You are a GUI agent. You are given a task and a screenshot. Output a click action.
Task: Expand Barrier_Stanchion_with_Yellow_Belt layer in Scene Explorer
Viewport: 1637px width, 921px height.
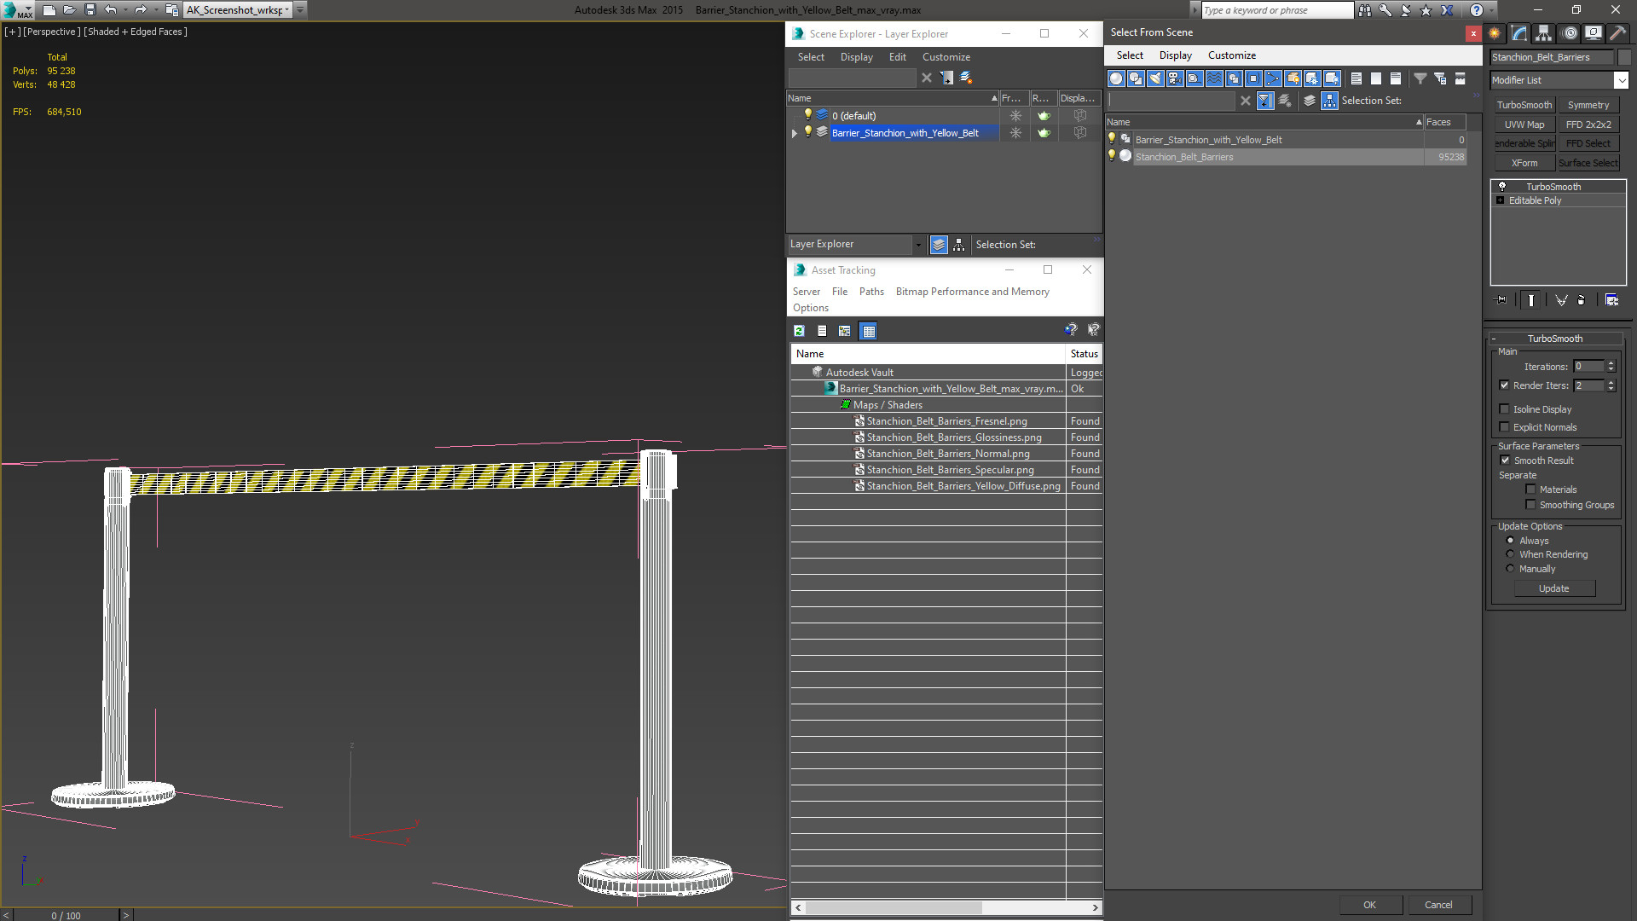pyautogui.click(x=795, y=133)
